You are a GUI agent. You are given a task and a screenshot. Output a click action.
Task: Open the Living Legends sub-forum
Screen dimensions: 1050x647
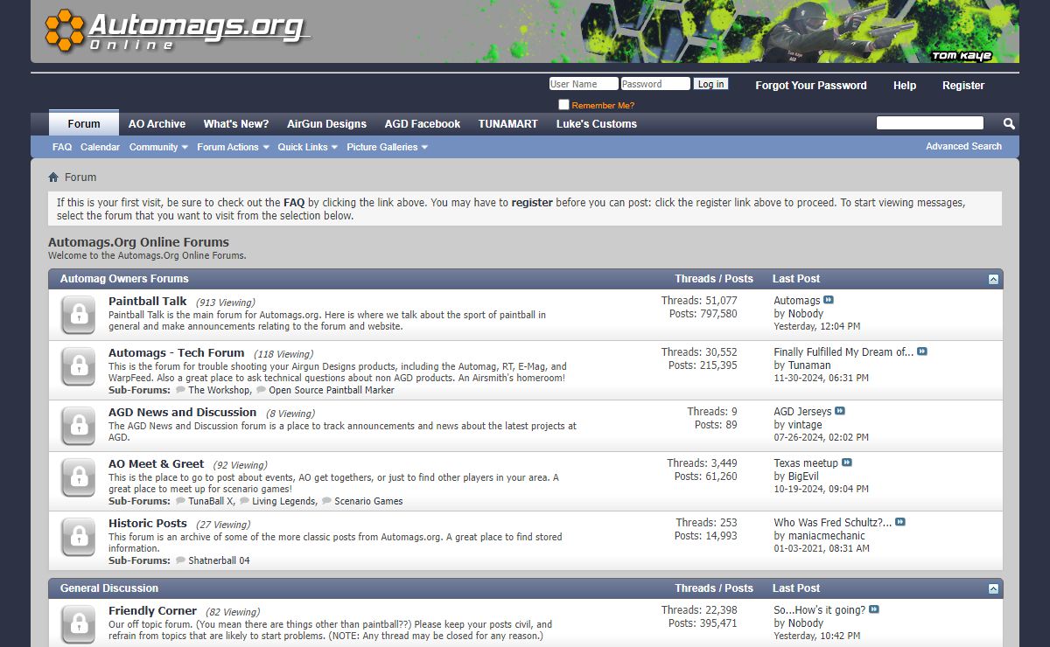pyautogui.click(x=283, y=501)
